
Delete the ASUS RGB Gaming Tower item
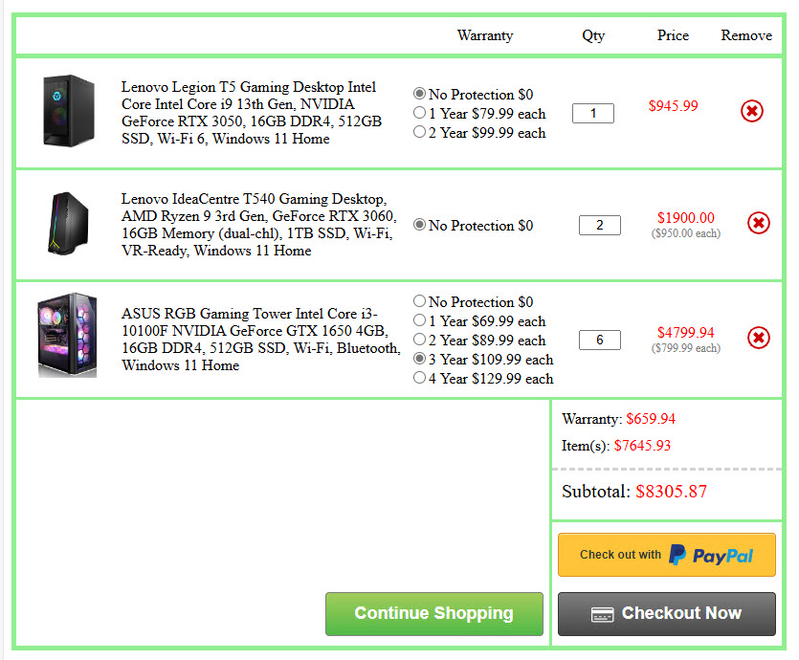(758, 337)
